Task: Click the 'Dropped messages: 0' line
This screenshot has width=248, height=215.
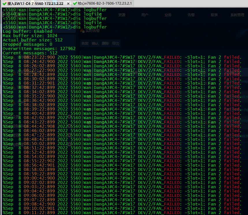Action: [27, 44]
